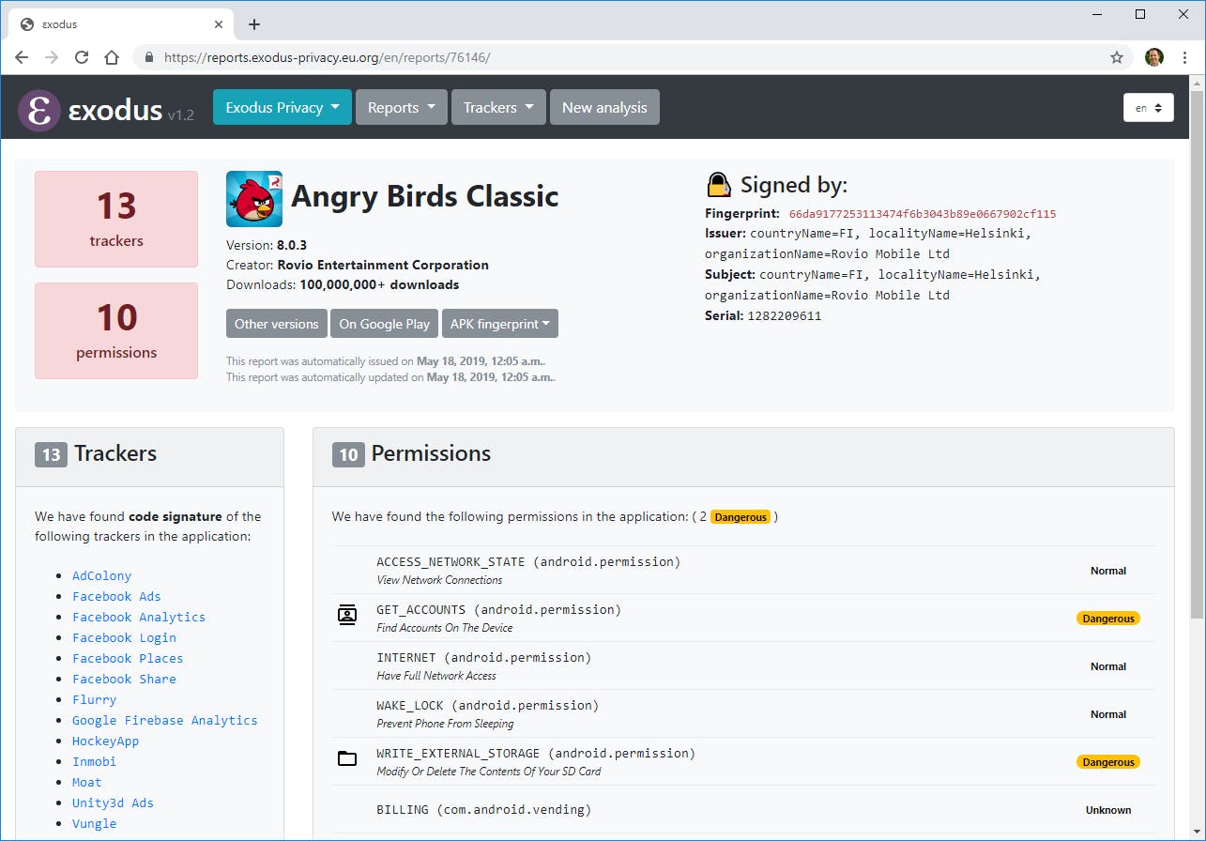Click the browser address bar URL
The height and width of the screenshot is (841, 1206).
click(327, 57)
